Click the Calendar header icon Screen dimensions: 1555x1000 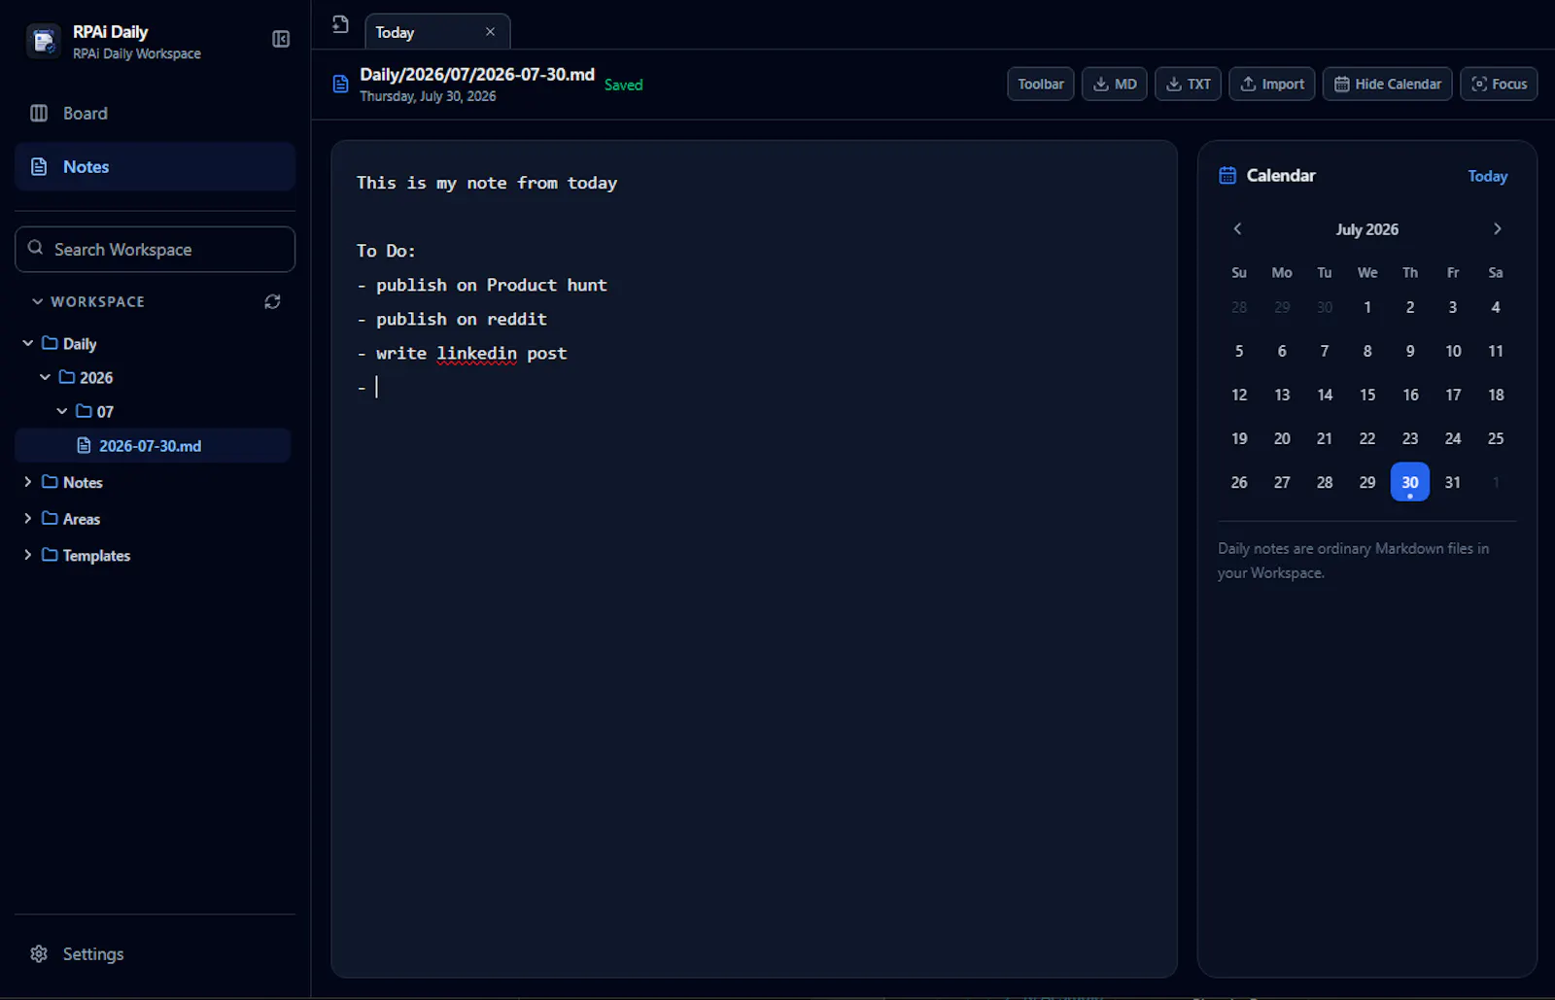(x=1227, y=176)
